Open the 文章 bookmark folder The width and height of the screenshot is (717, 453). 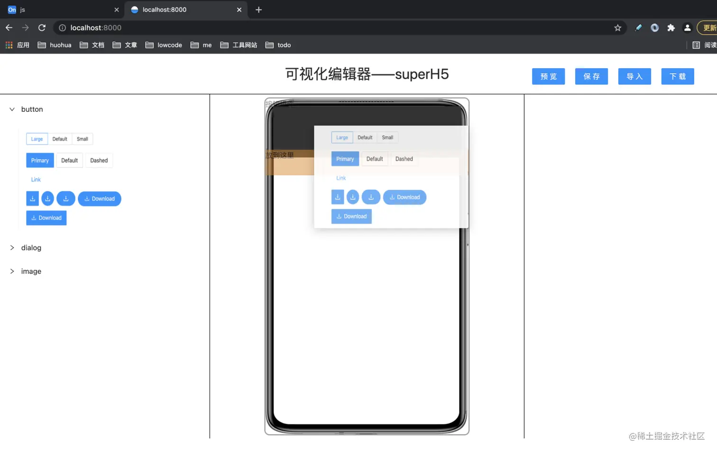pyautogui.click(x=125, y=45)
